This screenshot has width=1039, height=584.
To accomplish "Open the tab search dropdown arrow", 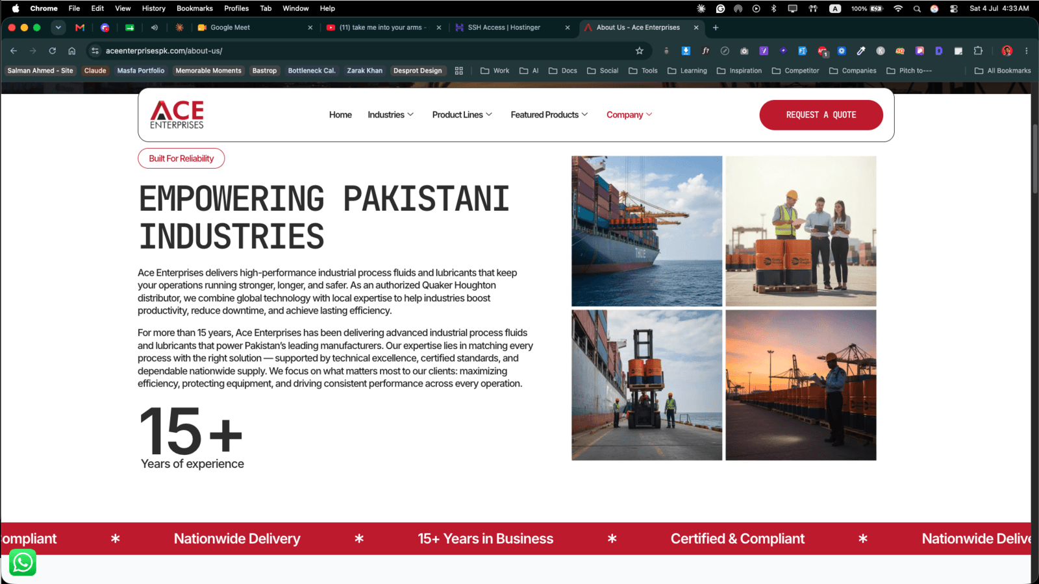I will coord(58,27).
